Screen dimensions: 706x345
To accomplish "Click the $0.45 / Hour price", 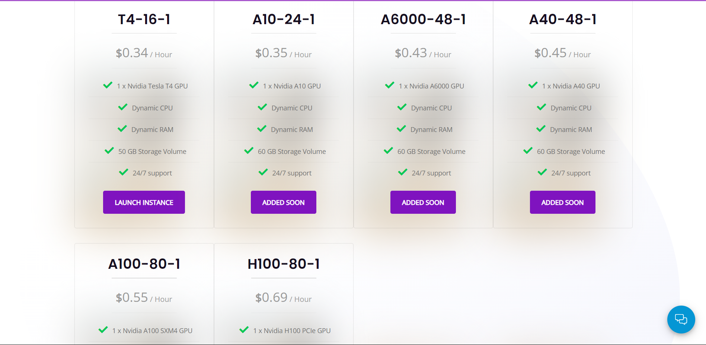I will (562, 53).
